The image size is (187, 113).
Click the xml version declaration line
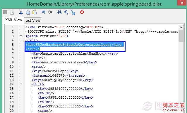(64, 27)
